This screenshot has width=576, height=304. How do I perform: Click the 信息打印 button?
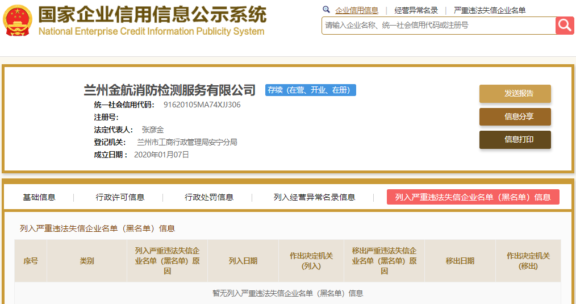[x=515, y=140]
